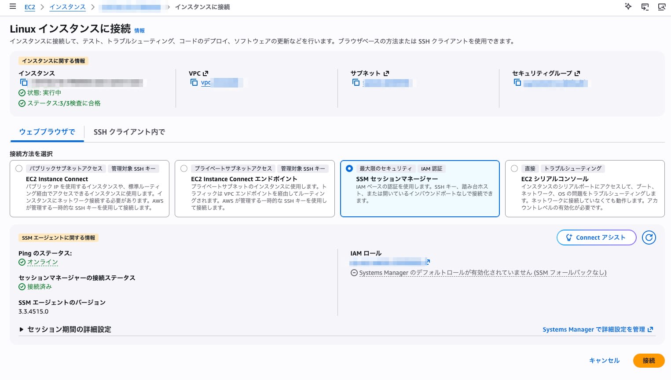This screenshot has width=671, height=380.
Task: Open the Amazon Q assistant sparkle icon
Action: (x=628, y=7)
